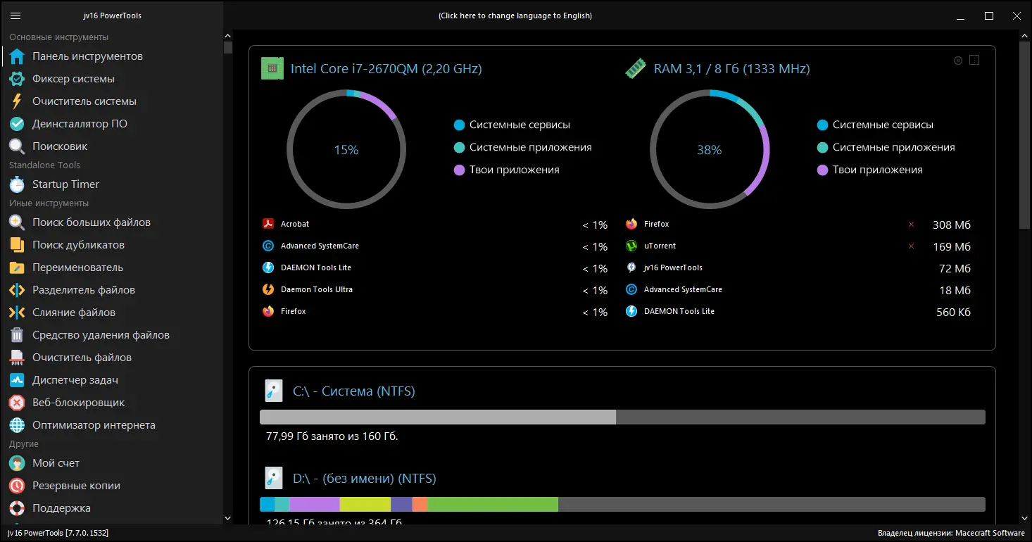Click the 72 Мб memory value
This screenshot has width=1032, height=542.
955,268
